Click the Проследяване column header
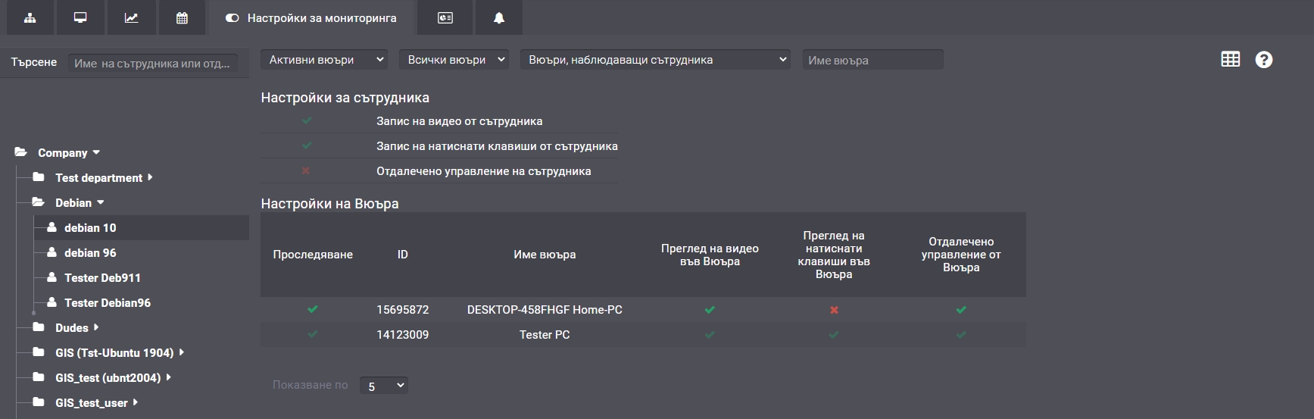This screenshot has width=1314, height=419. pyautogui.click(x=313, y=255)
